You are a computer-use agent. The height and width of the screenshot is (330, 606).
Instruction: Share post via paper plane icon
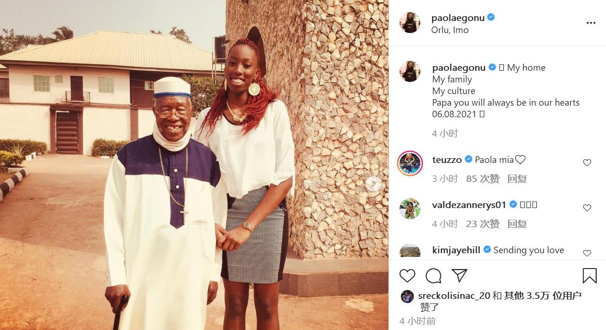(x=459, y=276)
